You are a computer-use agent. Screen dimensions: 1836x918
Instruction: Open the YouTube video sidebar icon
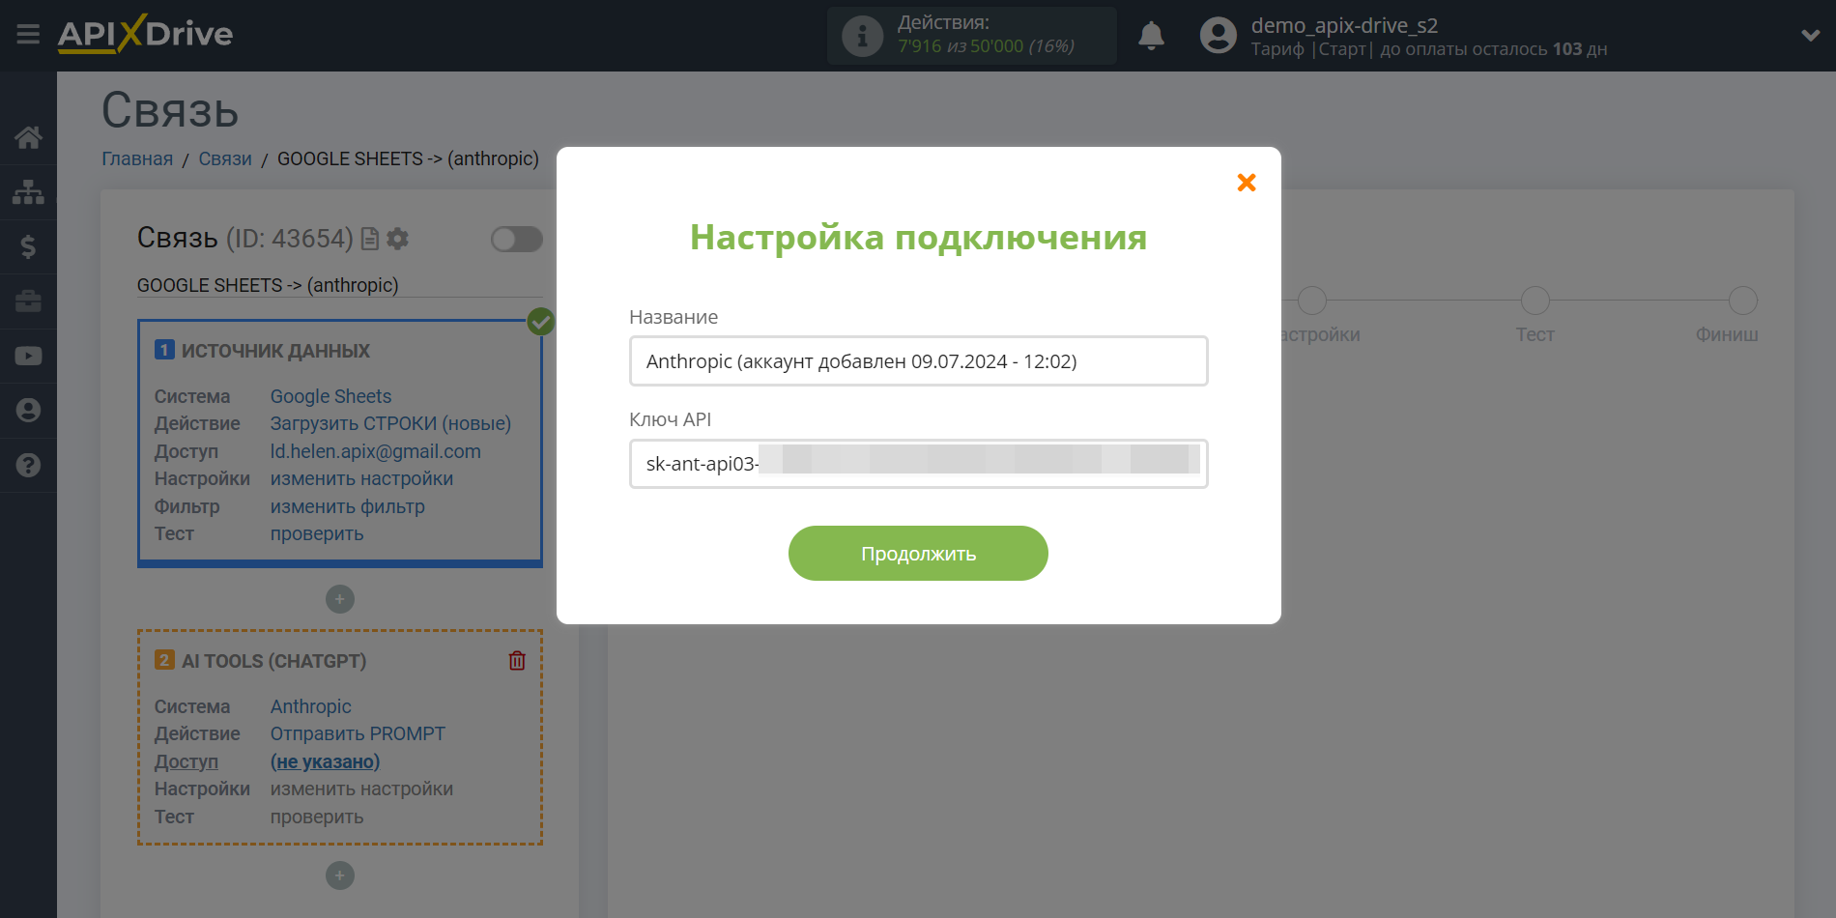point(28,356)
